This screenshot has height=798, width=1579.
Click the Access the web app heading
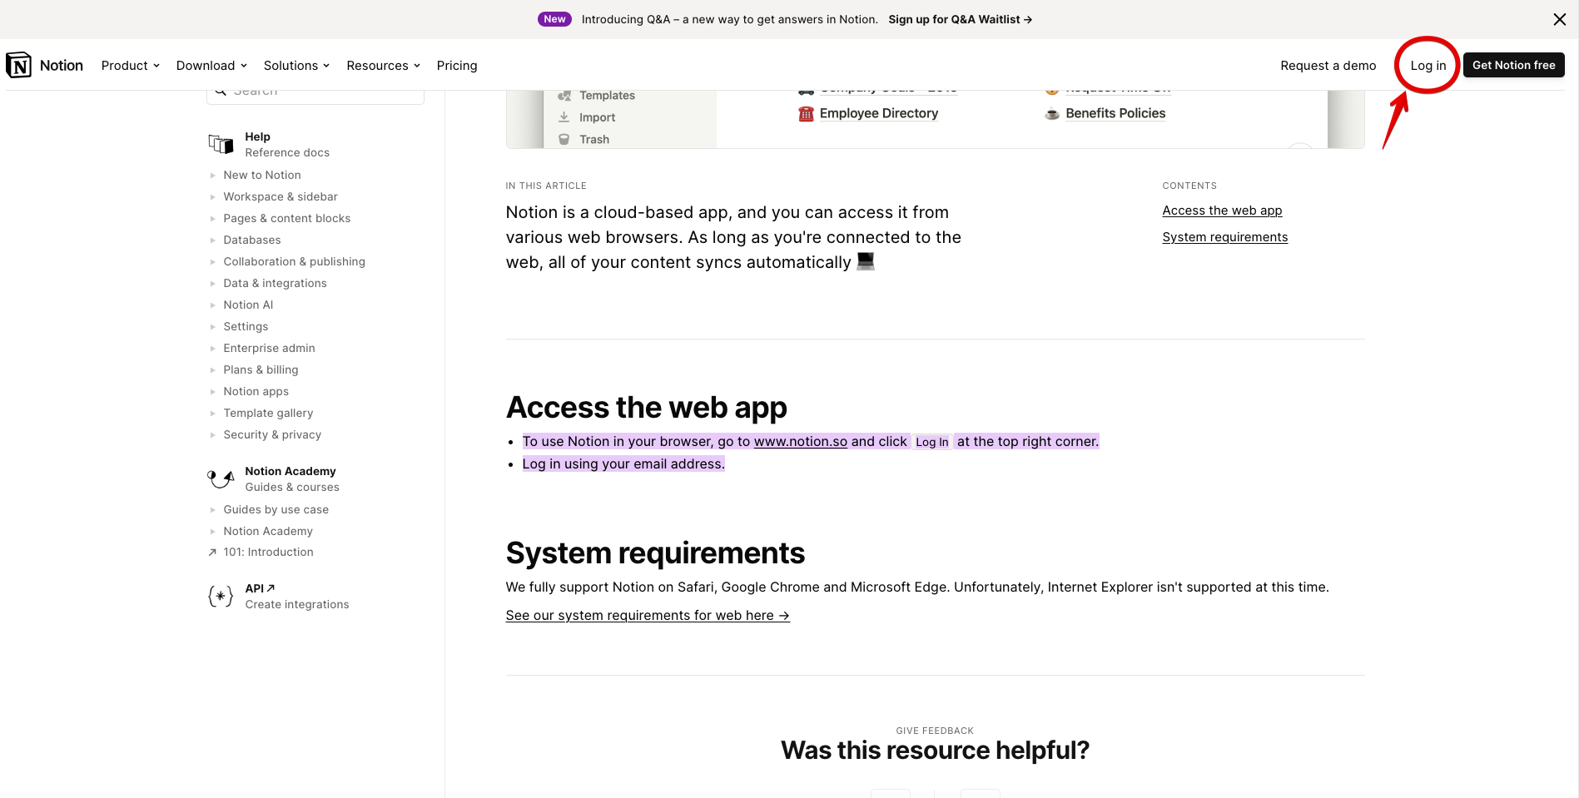tap(646, 408)
